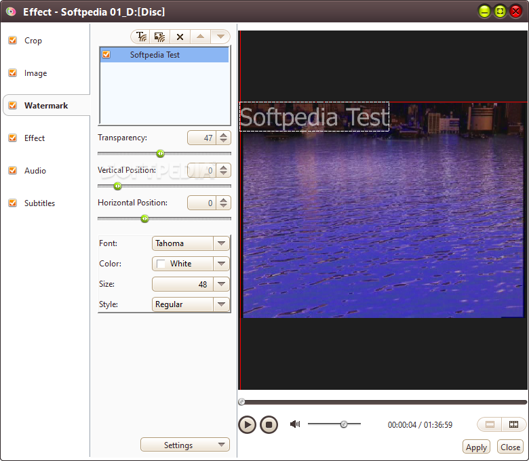Decrease Vertical Position with down arrow
The width and height of the screenshot is (529, 461).
click(223, 174)
